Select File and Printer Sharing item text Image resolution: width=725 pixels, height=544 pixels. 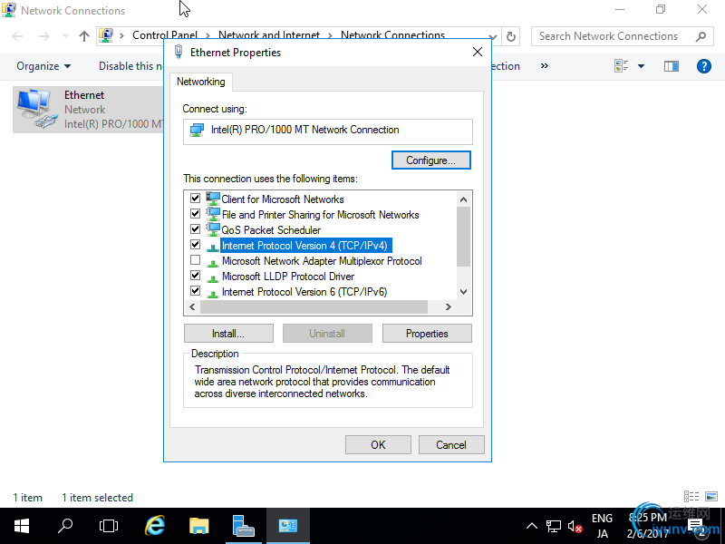coord(321,215)
